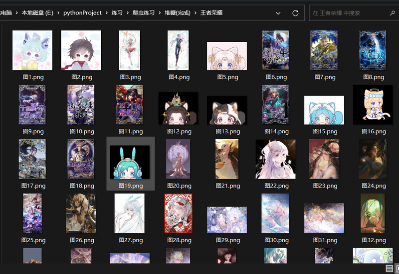Select thumbnail 图17.png
Screen dimensions: 399x274
[x=32, y=159]
